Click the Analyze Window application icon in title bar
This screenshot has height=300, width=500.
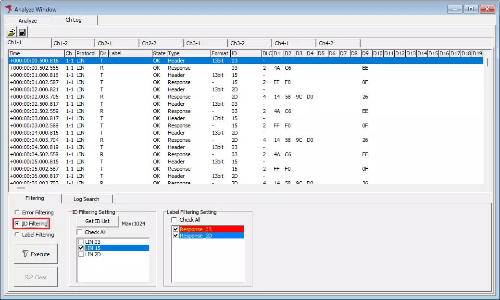point(8,9)
